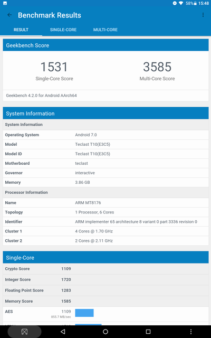Select the Android 7.0 value
This screenshot has width=211, height=338.
[86, 135]
